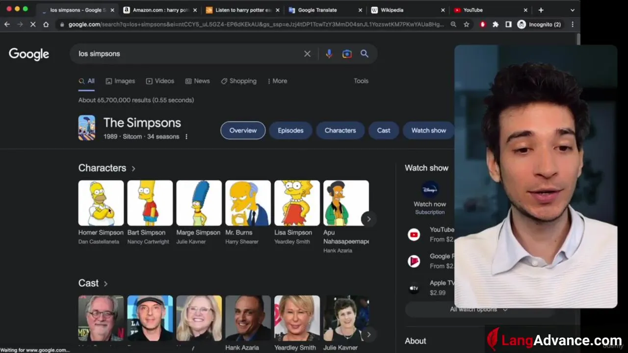628x353 pixels.
Task: Show more characters with carousel arrow
Action: point(369,219)
